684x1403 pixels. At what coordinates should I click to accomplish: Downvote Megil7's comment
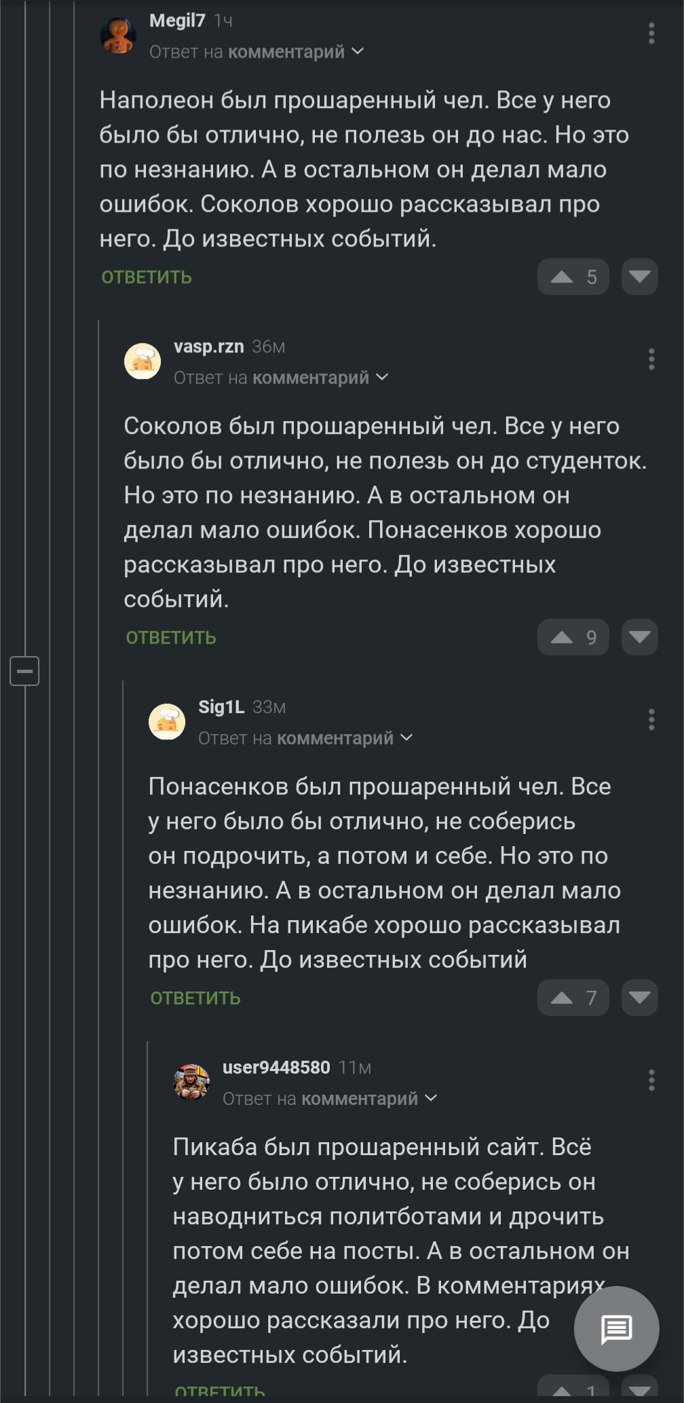[x=639, y=276]
